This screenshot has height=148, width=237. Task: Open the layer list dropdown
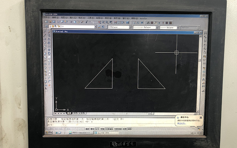96,27
